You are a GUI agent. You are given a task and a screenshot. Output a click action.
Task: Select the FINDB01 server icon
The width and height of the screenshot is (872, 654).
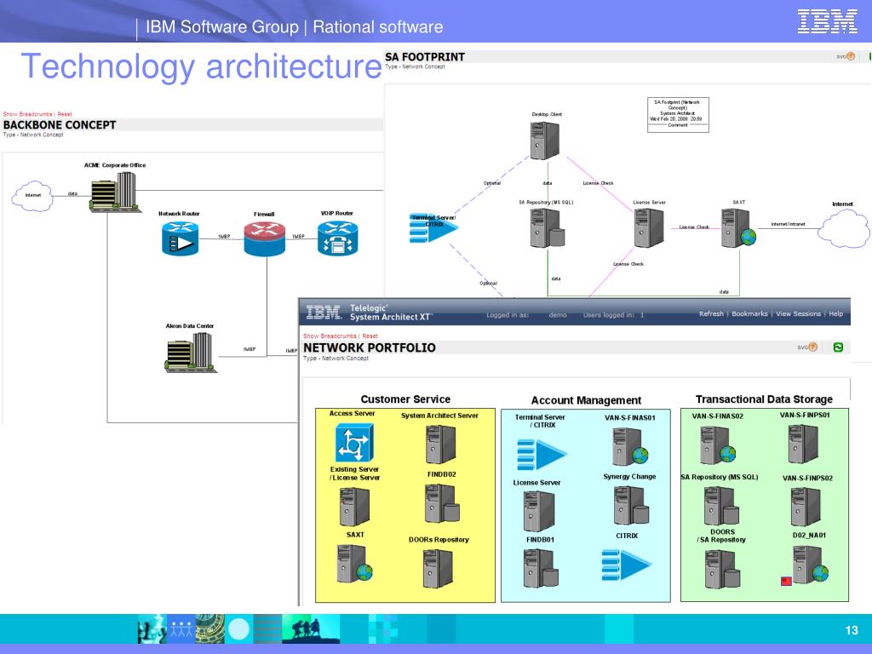tap(541, 568)
